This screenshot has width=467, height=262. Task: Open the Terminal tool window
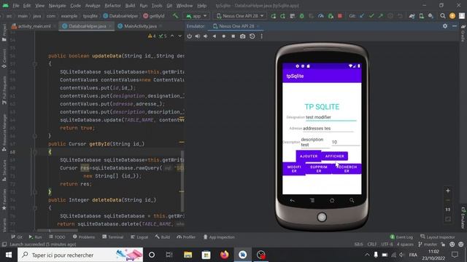coord(112,237)
